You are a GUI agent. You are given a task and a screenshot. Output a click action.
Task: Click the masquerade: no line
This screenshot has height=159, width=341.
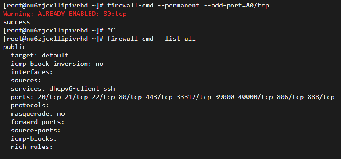tap(38, 113)
